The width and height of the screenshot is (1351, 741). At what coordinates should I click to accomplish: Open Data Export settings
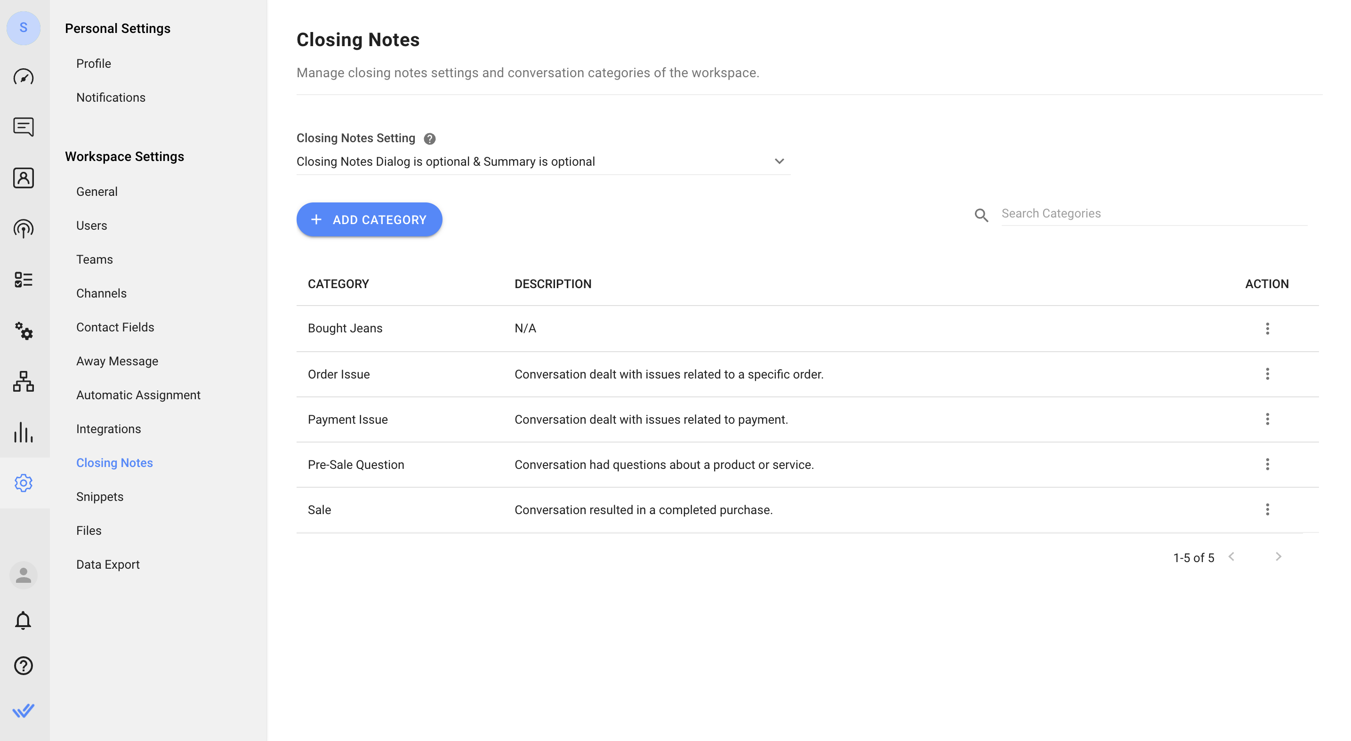(107, 565)
